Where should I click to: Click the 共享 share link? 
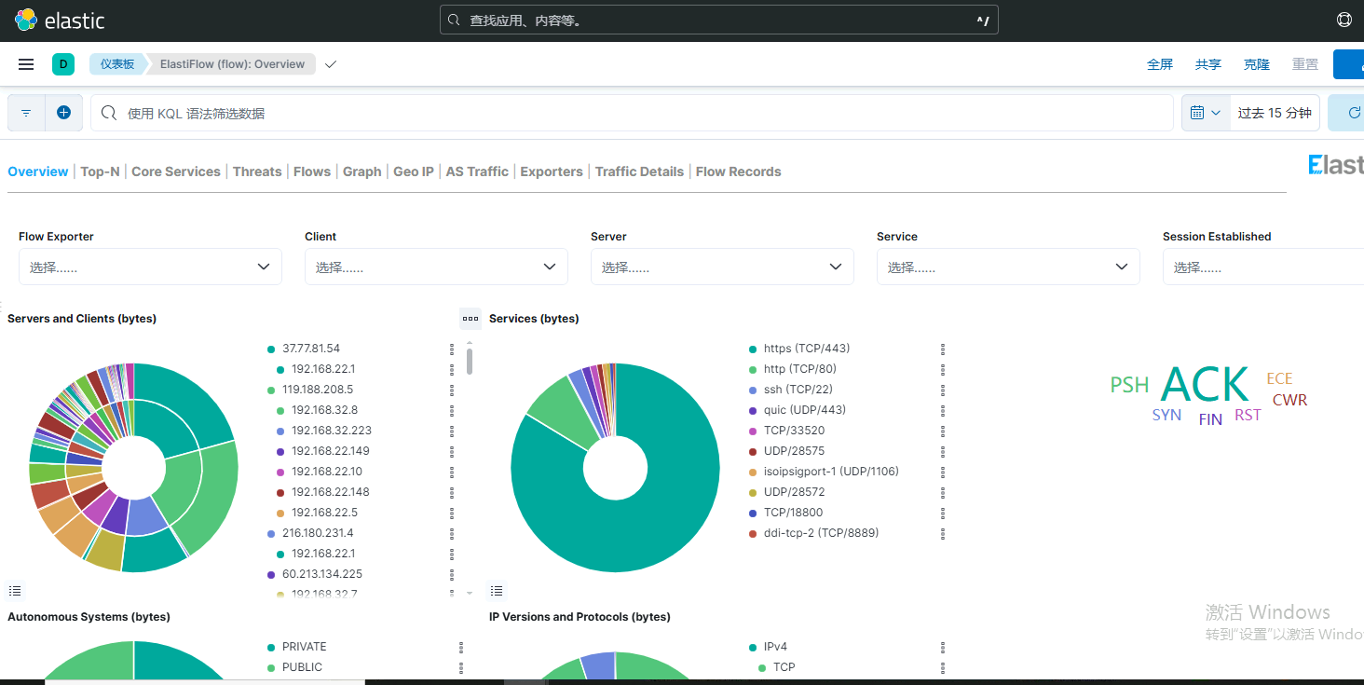1208,64
